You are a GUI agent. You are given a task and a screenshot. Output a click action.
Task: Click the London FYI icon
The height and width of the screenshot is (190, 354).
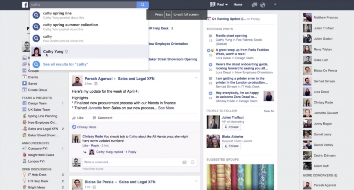point(24,161)
